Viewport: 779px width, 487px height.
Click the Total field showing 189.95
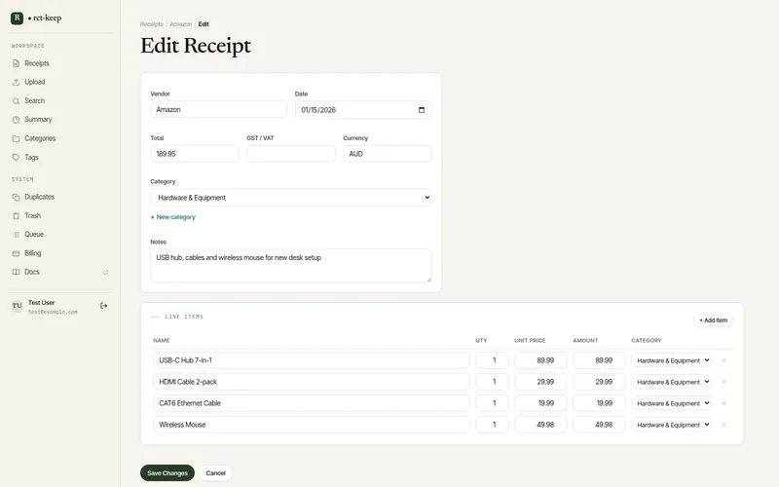point(194,154)
